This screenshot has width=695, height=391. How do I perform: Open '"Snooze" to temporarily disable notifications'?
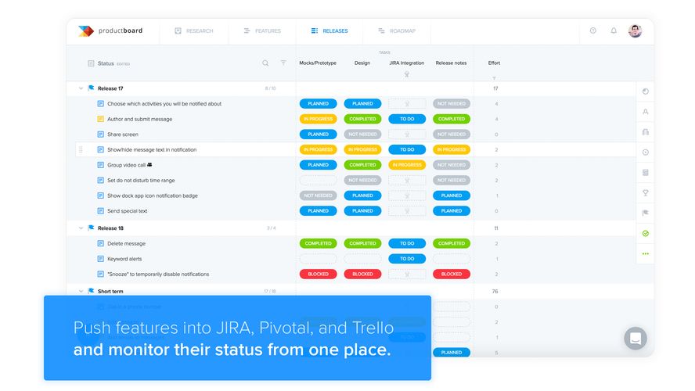pos(158,274)
